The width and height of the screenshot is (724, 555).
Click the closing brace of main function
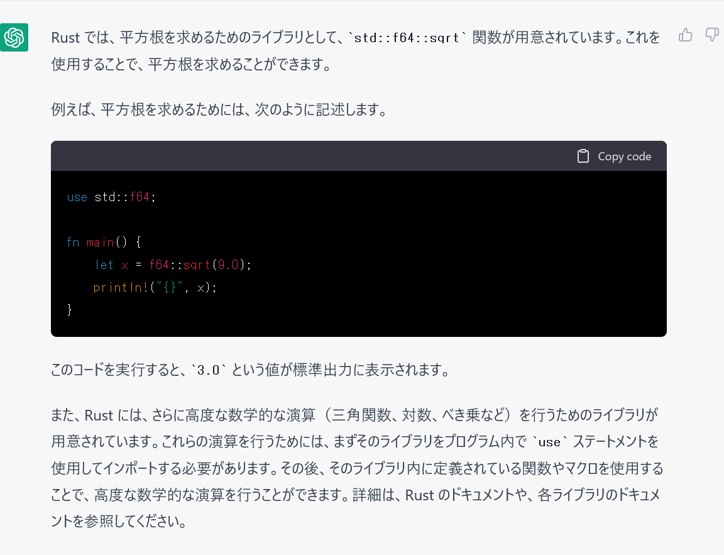click(69, 310)
